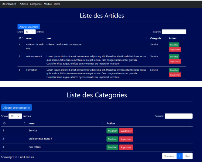This screenshot has height=162, width=202.
Task: Click Ajouter une categorie button
Action: tap(16, 108)
